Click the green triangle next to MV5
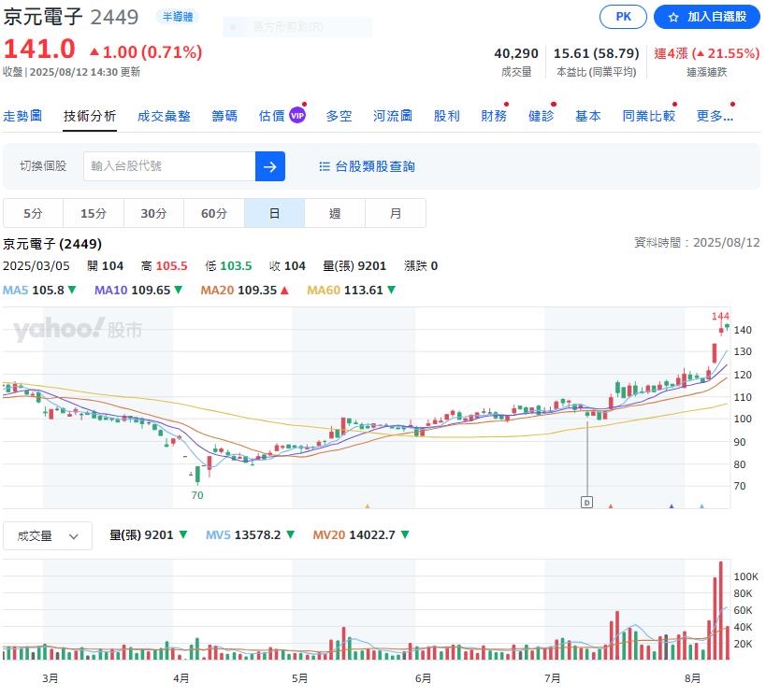Screen dimensions: 766x697 (x=290, y=535)
